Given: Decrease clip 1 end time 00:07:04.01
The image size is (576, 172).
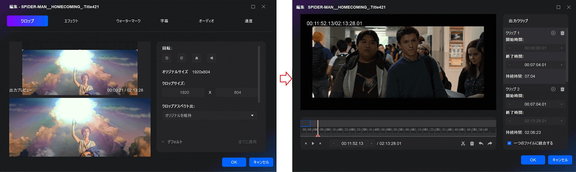Looking at the screenshot, I should [510, 65].
